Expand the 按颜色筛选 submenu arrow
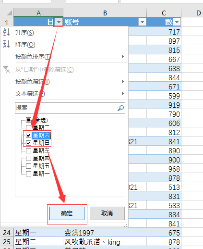203x249 pixels. coord(123,81)
